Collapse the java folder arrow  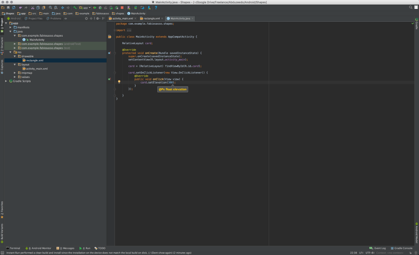click(10, 32)
